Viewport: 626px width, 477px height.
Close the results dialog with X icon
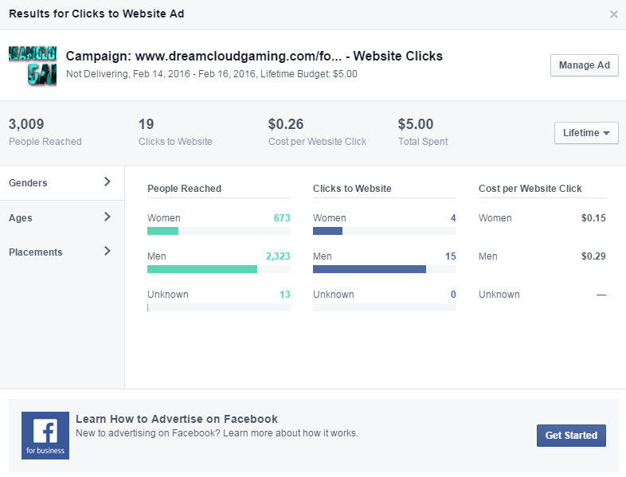pos(613,14)
